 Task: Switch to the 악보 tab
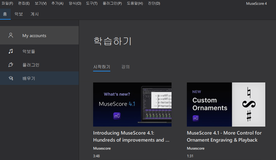pyautogui.click(x=19, y=14)
